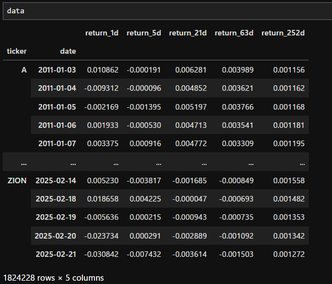Click date 2025-02-21

point(56,254)
